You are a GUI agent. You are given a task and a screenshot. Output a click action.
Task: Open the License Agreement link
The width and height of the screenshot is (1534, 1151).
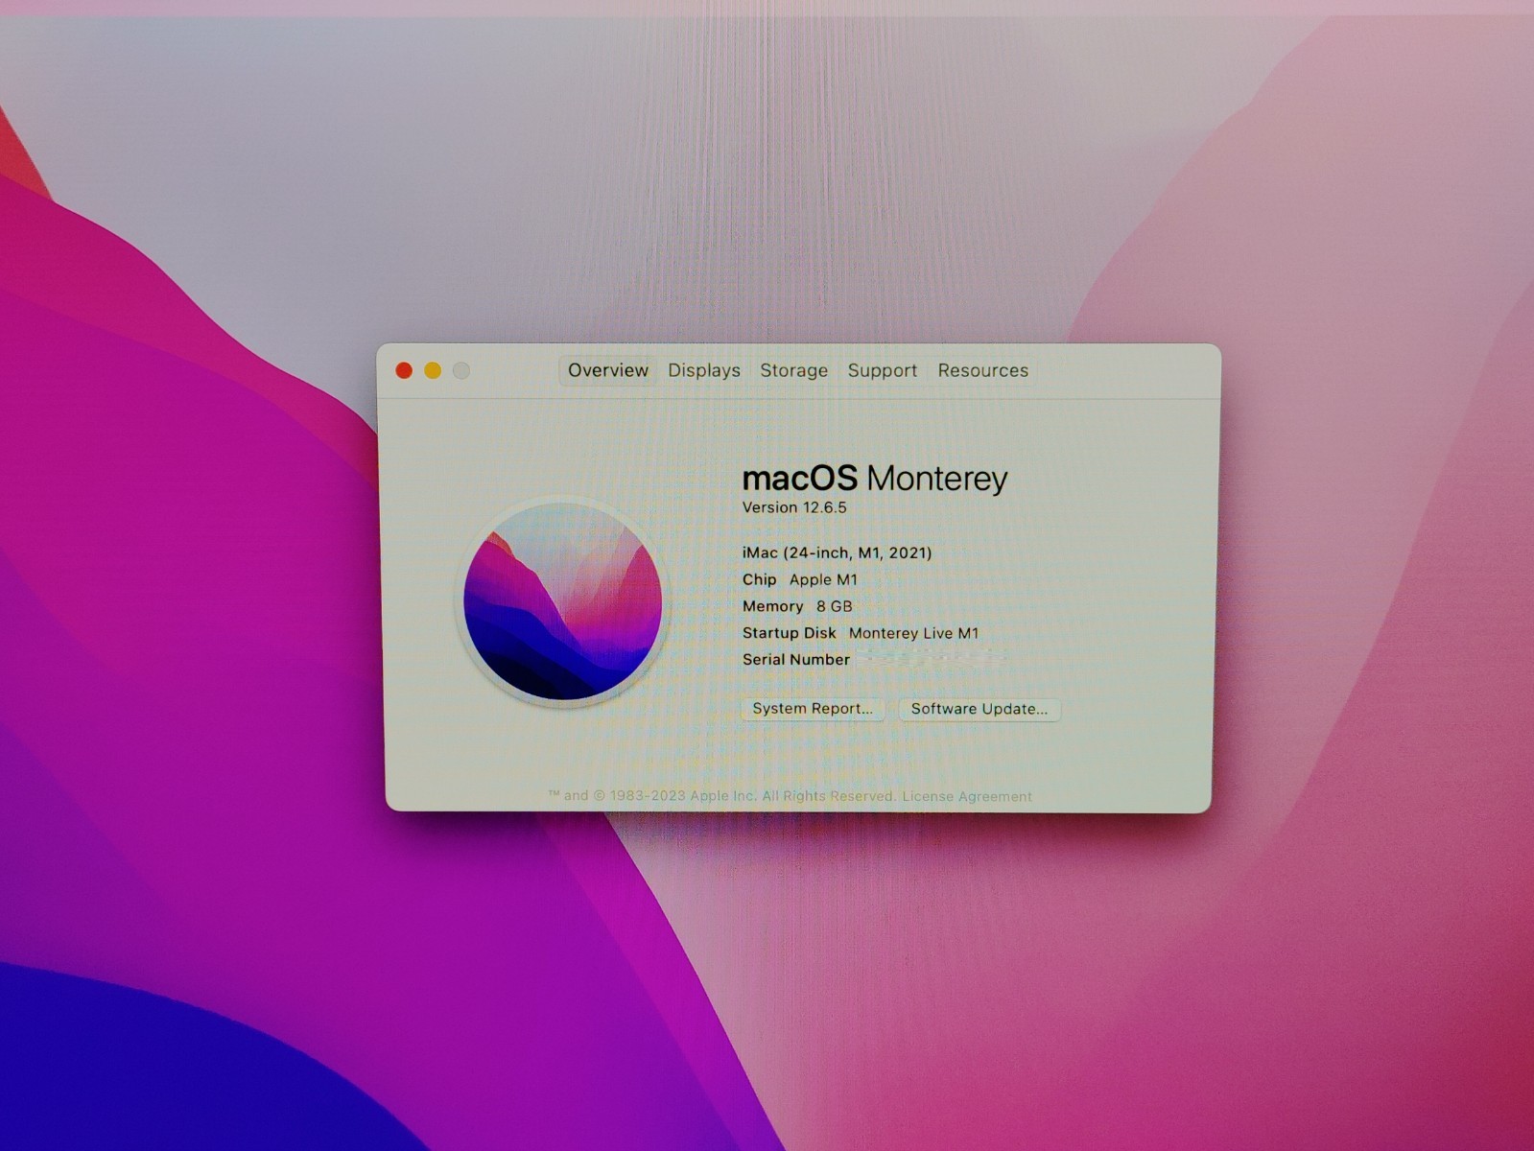pyautogui.click(x=967, y=796)
